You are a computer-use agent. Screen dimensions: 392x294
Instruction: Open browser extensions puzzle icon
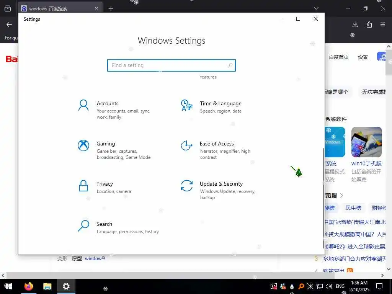[x=369, y=24]
